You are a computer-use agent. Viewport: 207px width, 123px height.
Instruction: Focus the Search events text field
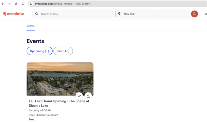[76, 14]
